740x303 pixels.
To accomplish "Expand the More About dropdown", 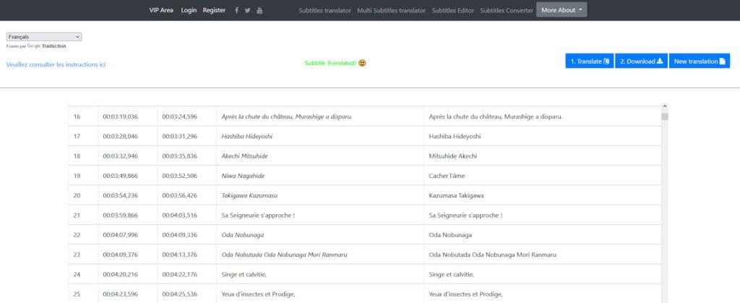I will click(x=562, y=10).
